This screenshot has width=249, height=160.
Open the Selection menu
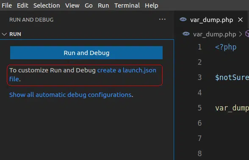(x=47, y=6)
